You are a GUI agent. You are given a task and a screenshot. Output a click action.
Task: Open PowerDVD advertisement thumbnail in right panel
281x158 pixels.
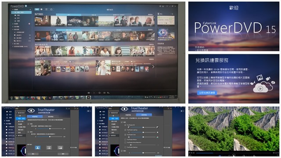(x=166, y=34)
